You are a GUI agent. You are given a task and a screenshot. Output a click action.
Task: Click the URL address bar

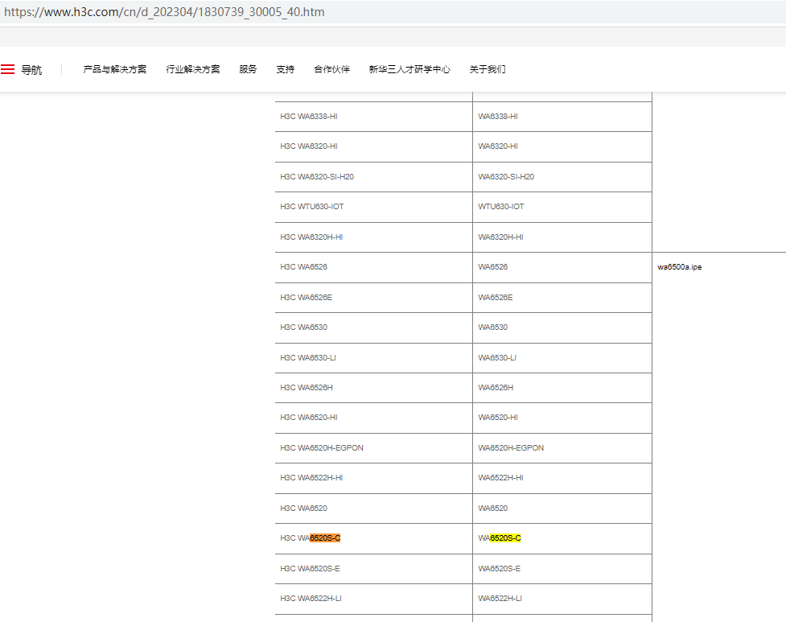pos(393,12)
